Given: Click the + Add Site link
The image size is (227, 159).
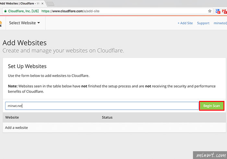Looking at the screenshot, I should (x=185, y=23).
